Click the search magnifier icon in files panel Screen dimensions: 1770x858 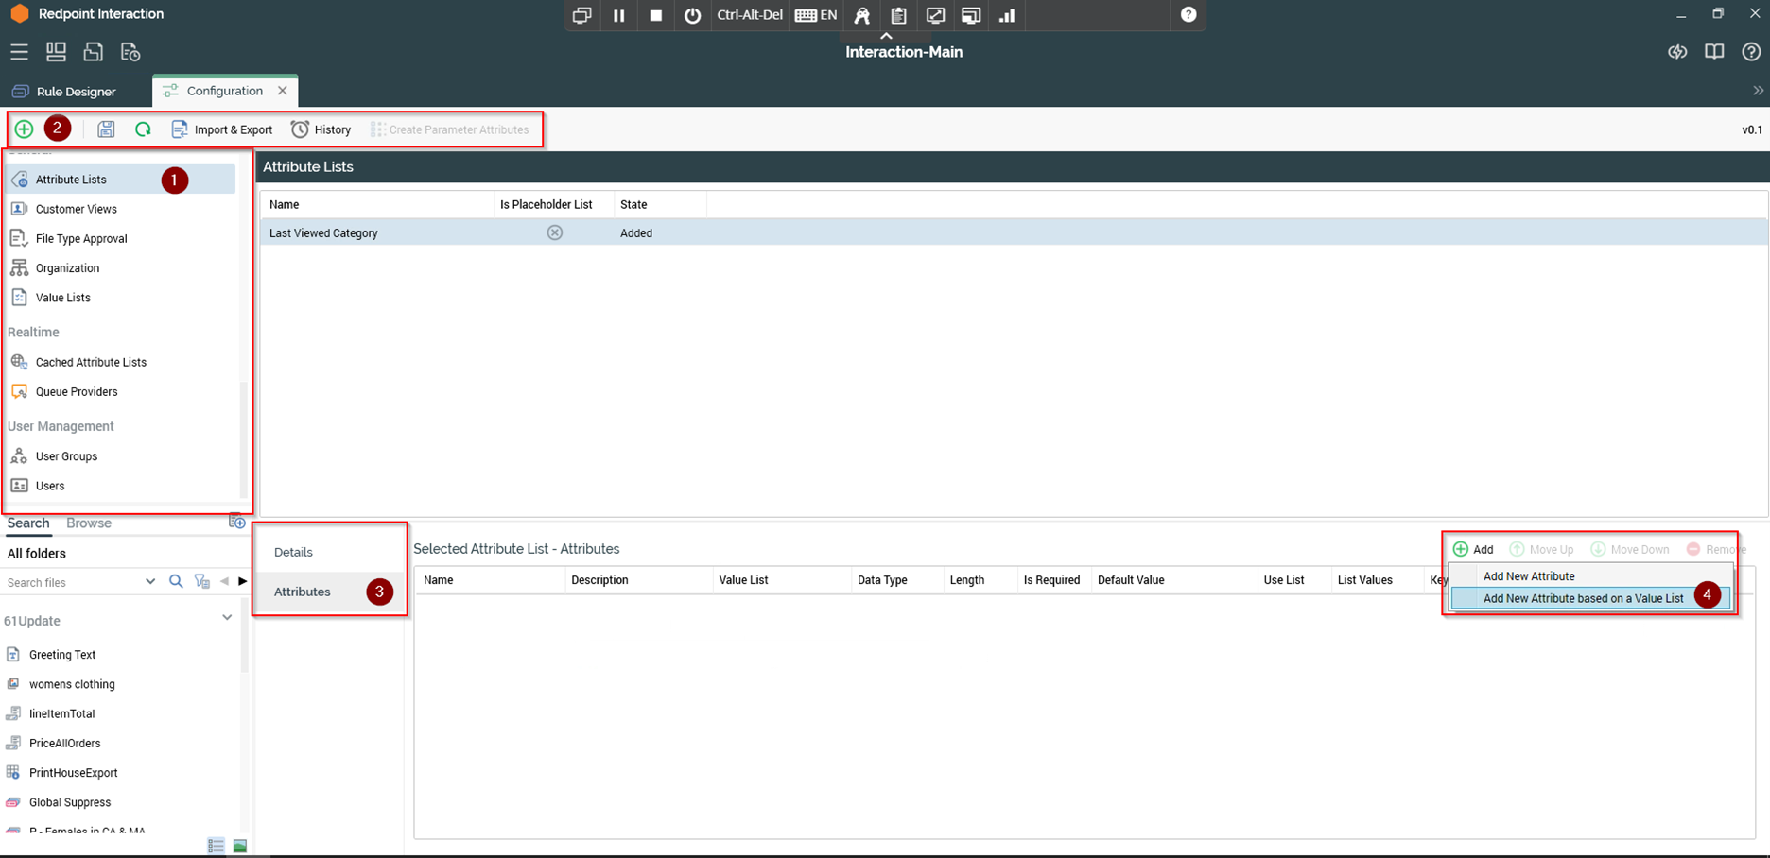176,582
